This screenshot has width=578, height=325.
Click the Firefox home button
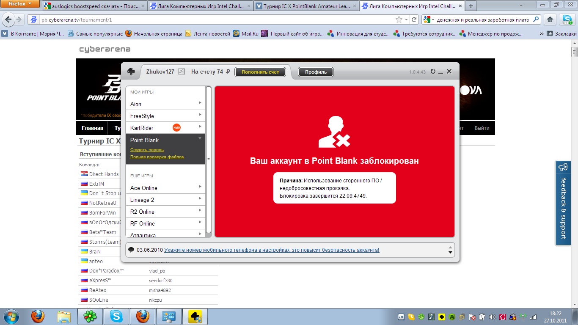(550, 19)
